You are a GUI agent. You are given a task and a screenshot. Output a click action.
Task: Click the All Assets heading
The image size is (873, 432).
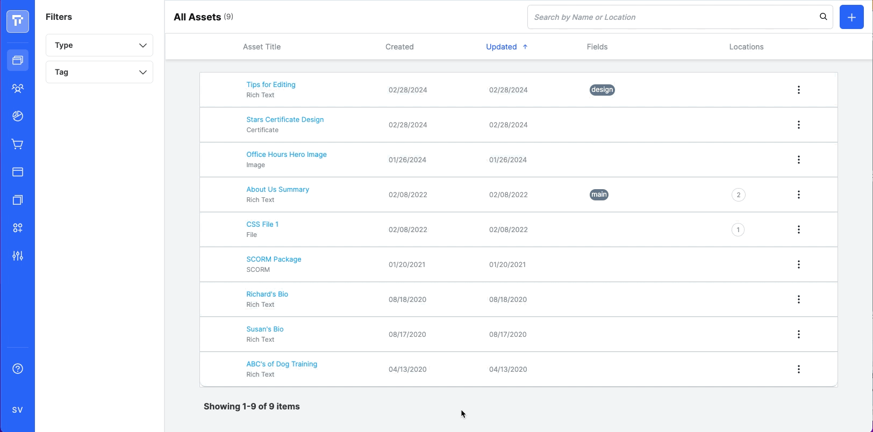pos(197,17)
